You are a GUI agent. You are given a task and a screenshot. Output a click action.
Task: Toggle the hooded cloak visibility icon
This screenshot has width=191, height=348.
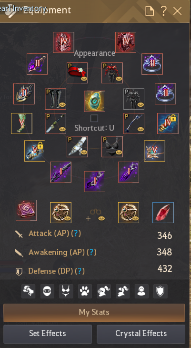(141, 291)
